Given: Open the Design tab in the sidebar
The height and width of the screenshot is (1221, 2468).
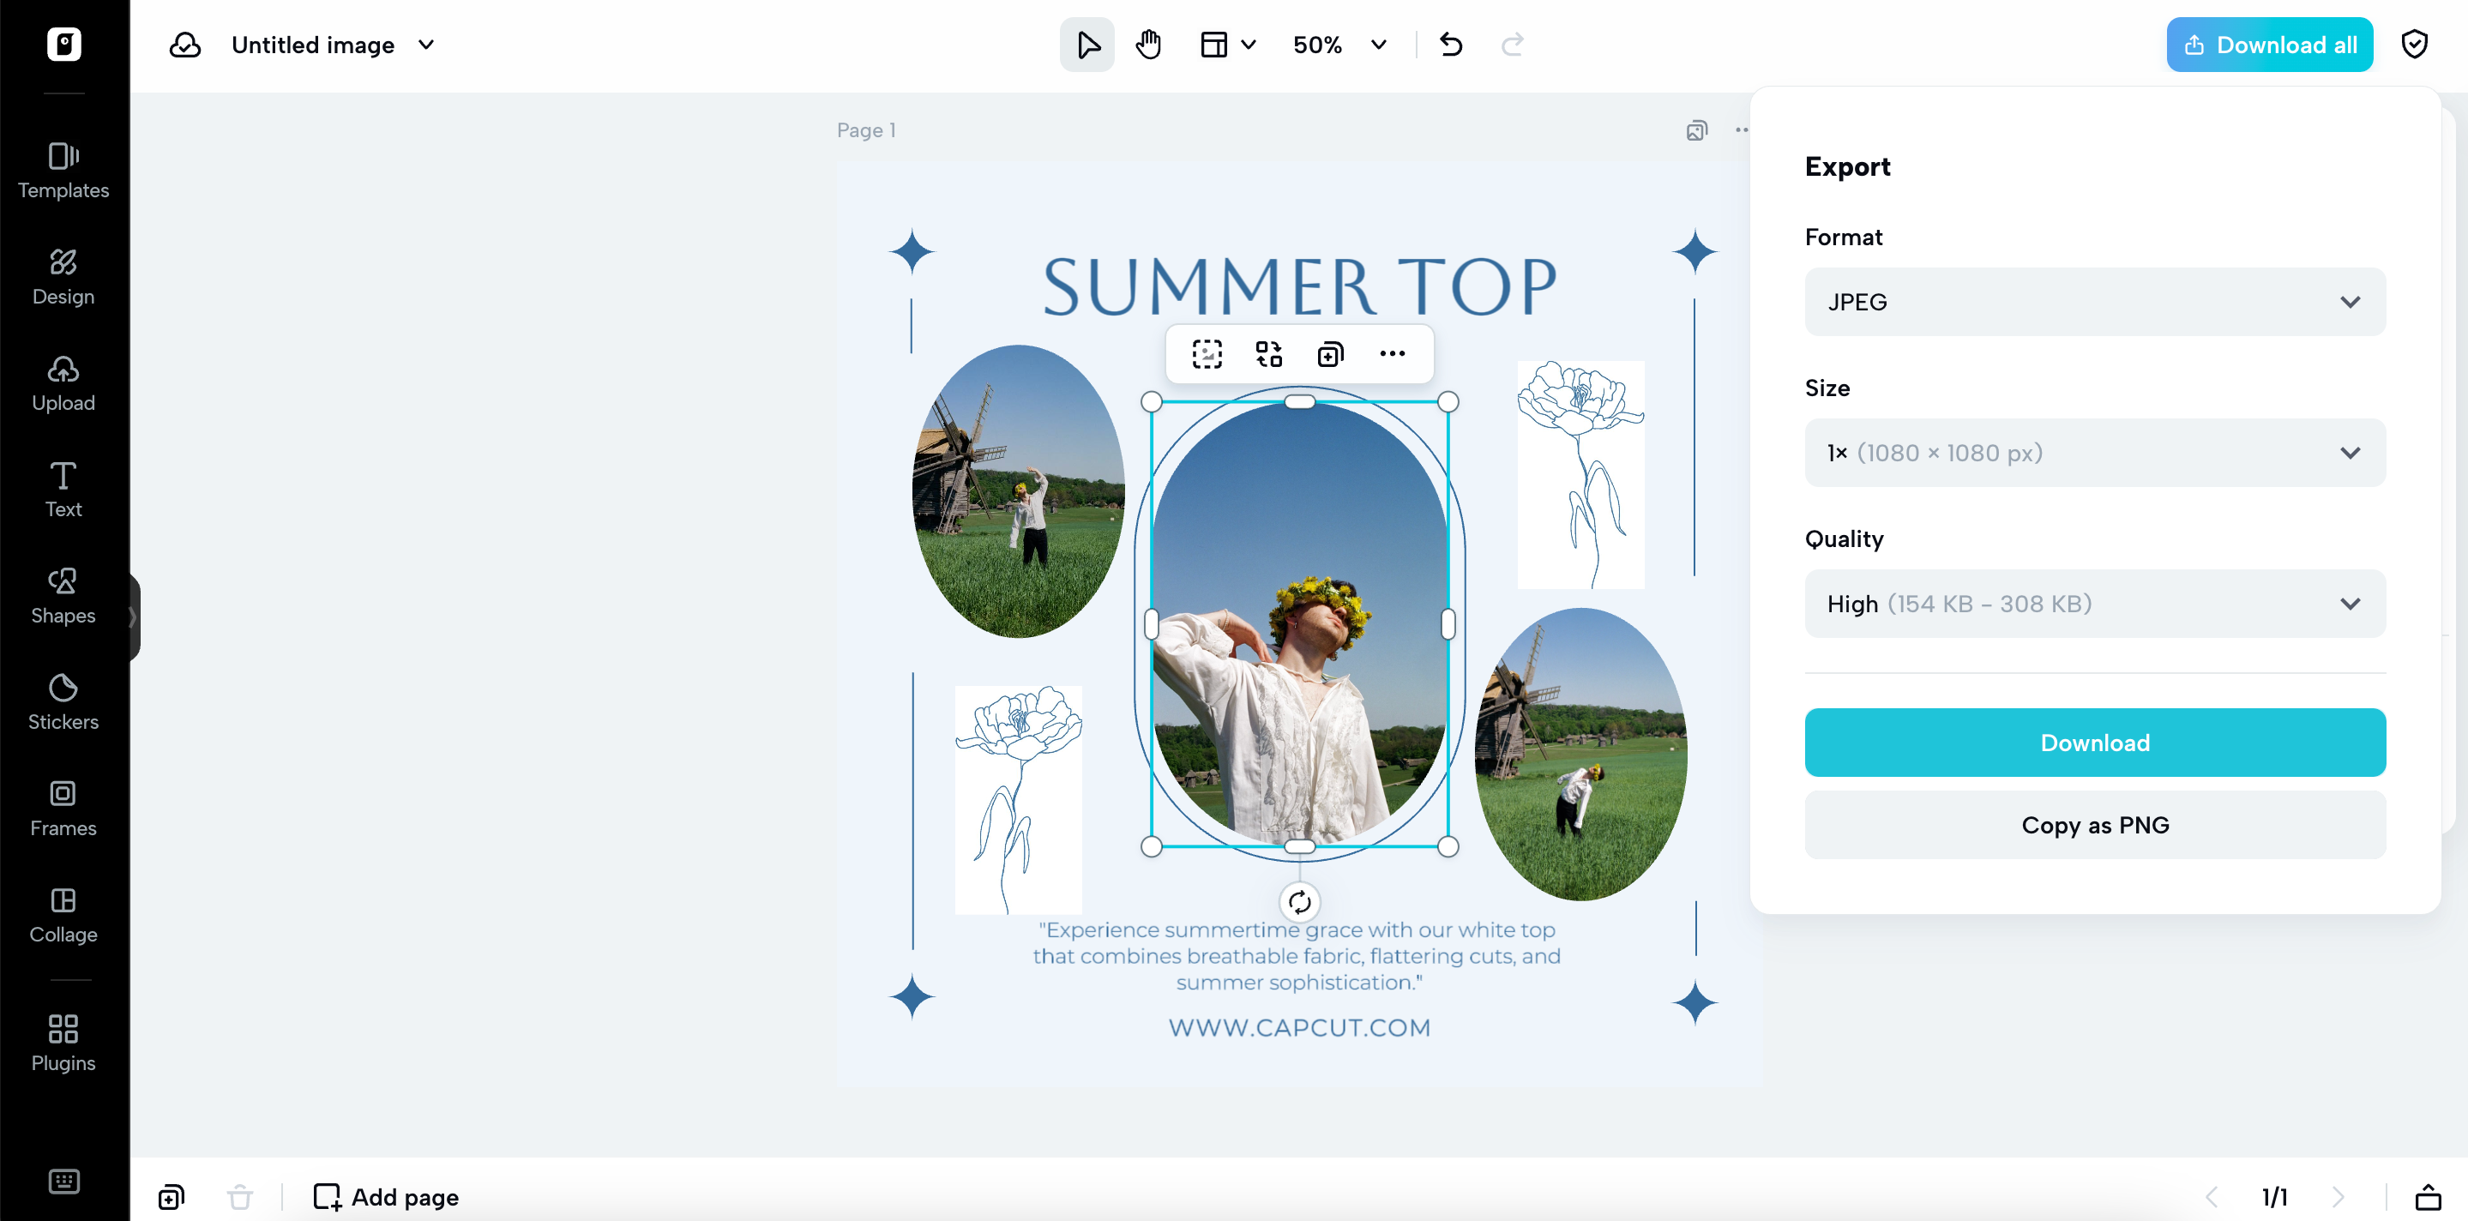Looking at the screenshot, I should pyautogui.click(x=63, y=277).
